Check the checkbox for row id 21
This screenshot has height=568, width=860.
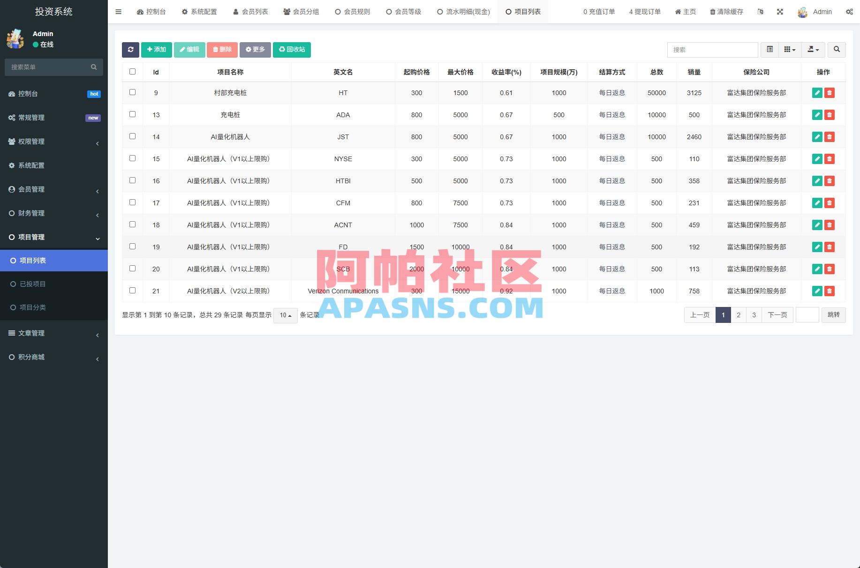coord(132,290)
